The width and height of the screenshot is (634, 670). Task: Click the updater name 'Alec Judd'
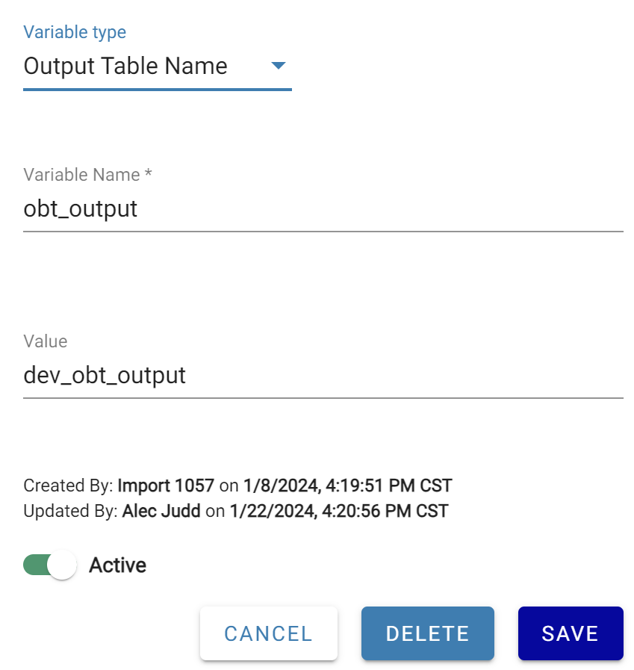tap(162, 512)
